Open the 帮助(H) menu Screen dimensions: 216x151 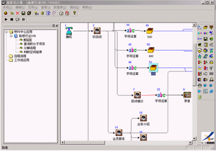87,7
